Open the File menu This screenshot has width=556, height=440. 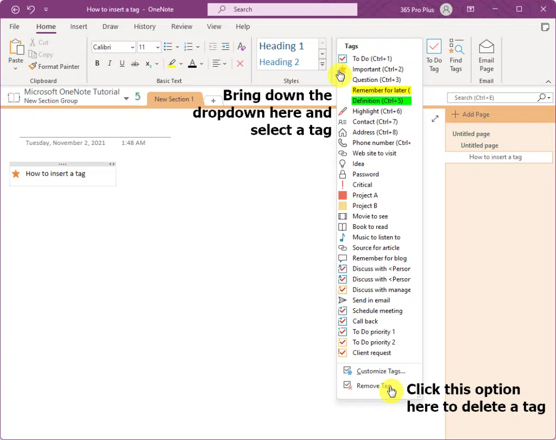(x=15, y=27)
